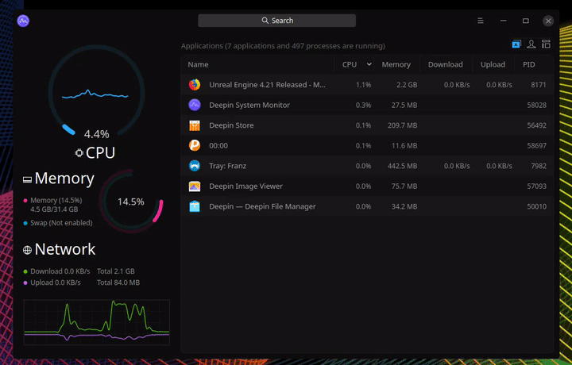Screen dimensions: 572x365
Task: Open the hamburger main menu
Action: click(x=481, y=21)
